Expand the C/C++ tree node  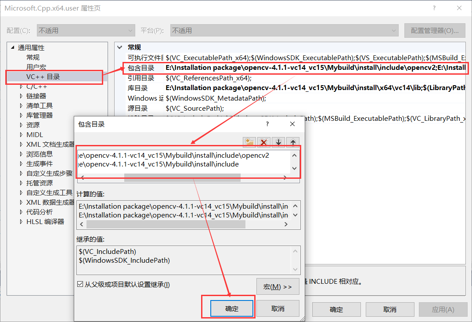point(21,86)
